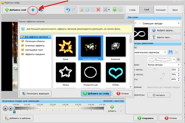Click Добавить в шаблоны button
This screenshot has height=123, width=185.
18,118
